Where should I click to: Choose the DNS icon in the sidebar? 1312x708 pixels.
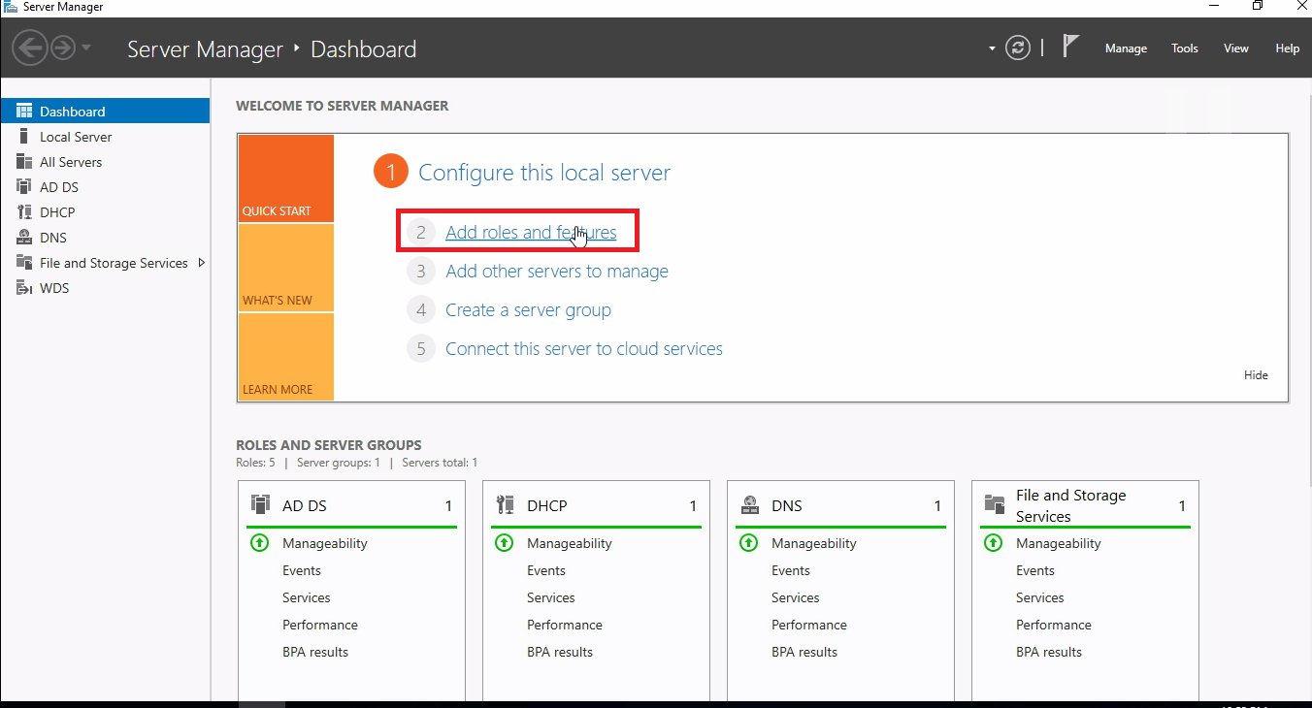(24, 238)
